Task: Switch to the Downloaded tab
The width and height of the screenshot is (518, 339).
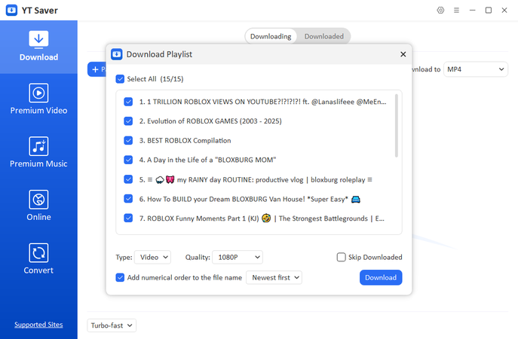Action: tap(323, 36)
